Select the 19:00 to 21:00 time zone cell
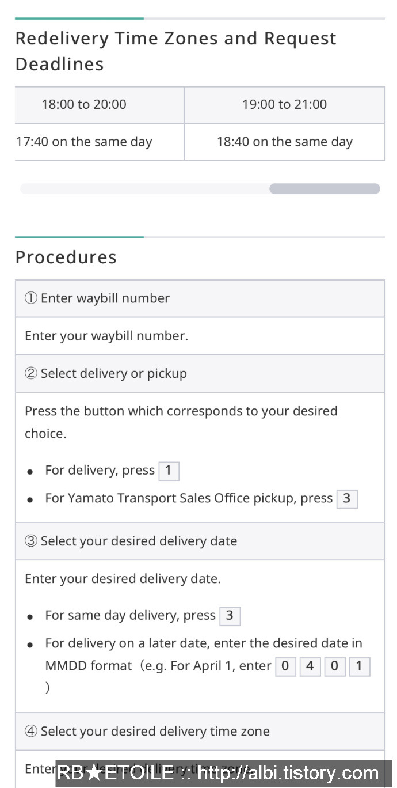The width and height of the screenshot is (397, 788). (x=285, y=105)
